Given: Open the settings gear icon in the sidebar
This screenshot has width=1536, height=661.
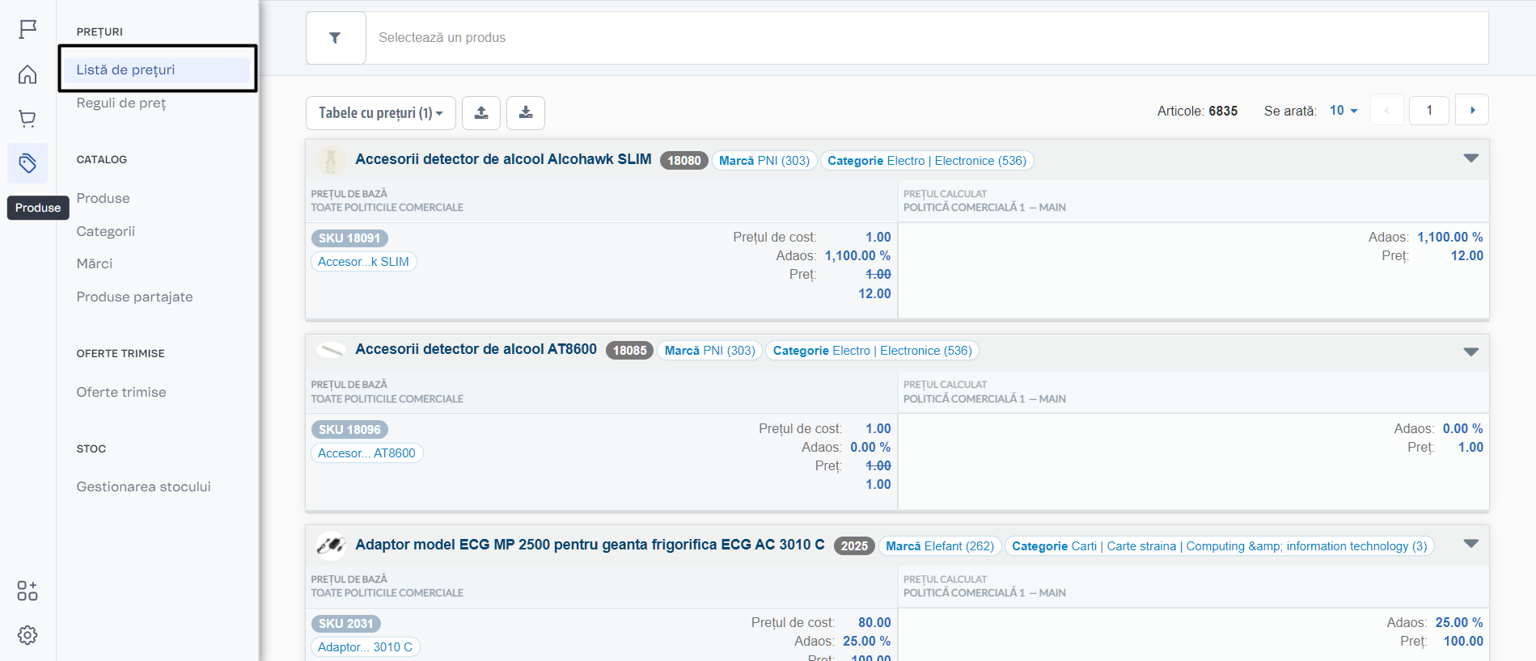Looking at the screenshot, I should [x=28, y=635].
